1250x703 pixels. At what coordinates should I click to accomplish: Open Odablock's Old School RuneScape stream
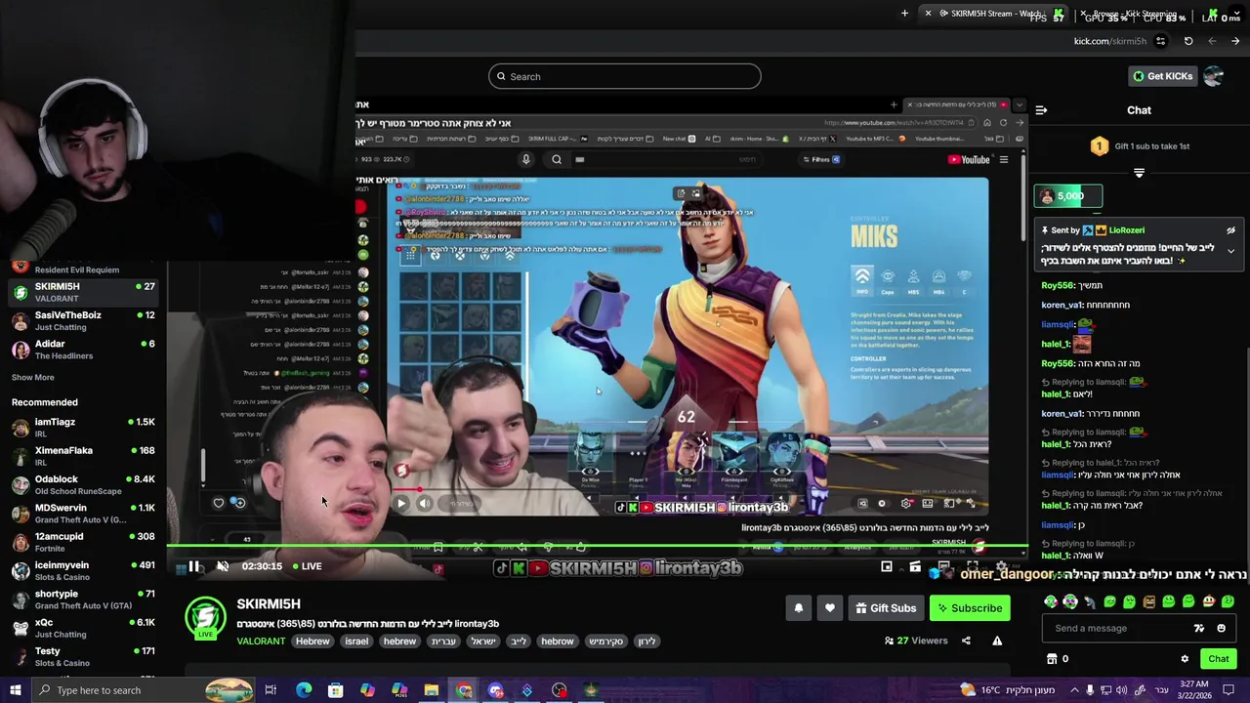coord(83,485)
